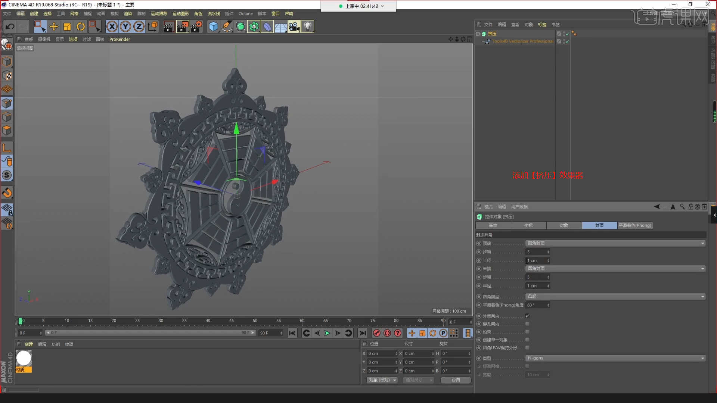Image resolution: width=717 pixels, height=403 pixels.
Task: Open the Octane menu
Action: (x=246, y=14)
